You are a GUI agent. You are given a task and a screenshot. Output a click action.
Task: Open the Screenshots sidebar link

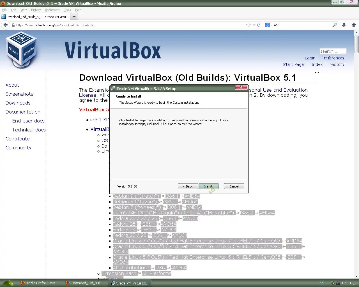19,94
